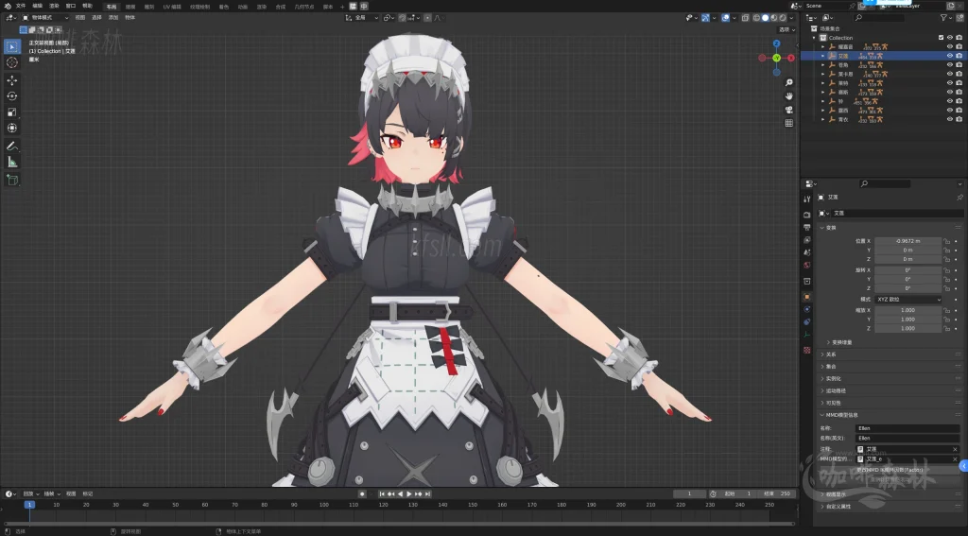
Task: Select the Box Select tool
Action: point(11,46)
